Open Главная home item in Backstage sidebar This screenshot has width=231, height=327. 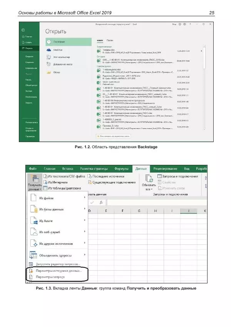point(27,37)
